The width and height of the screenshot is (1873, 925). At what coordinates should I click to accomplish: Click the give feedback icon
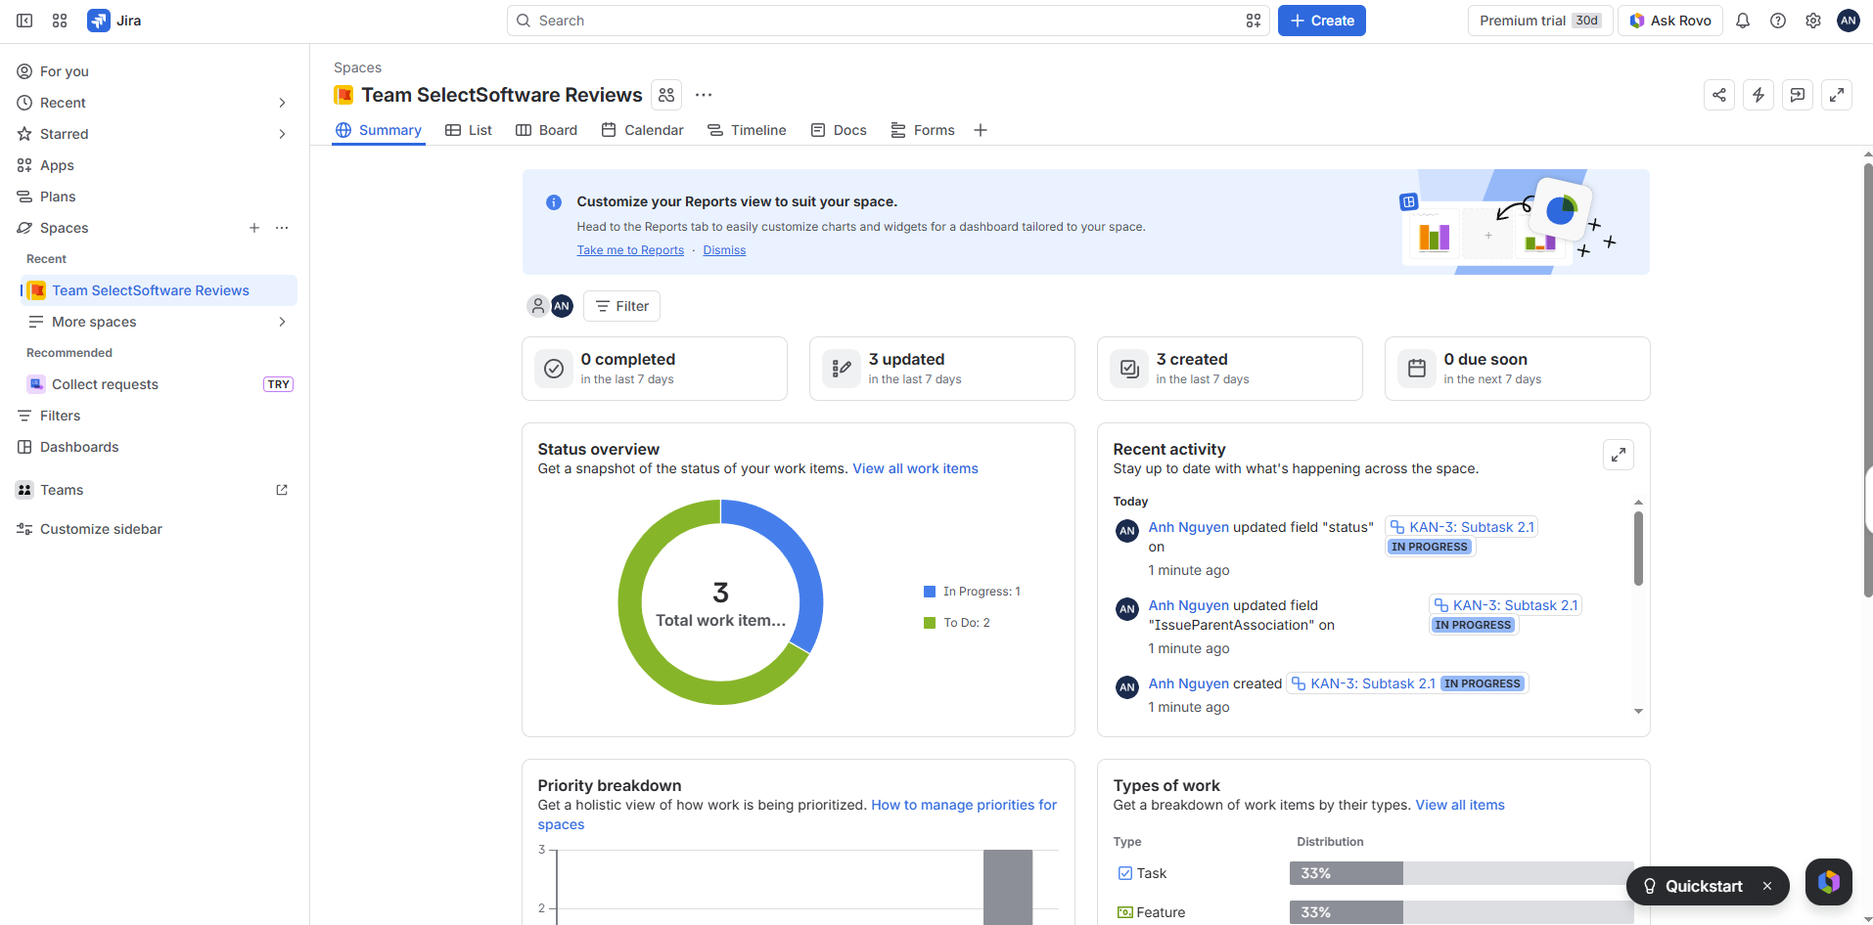tap(1798, 95)
